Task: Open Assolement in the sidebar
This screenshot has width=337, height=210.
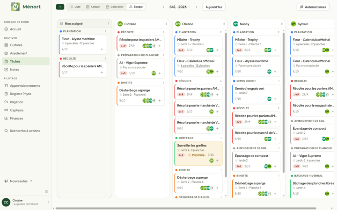Action: pyautogui.click(x=26, y=53)
